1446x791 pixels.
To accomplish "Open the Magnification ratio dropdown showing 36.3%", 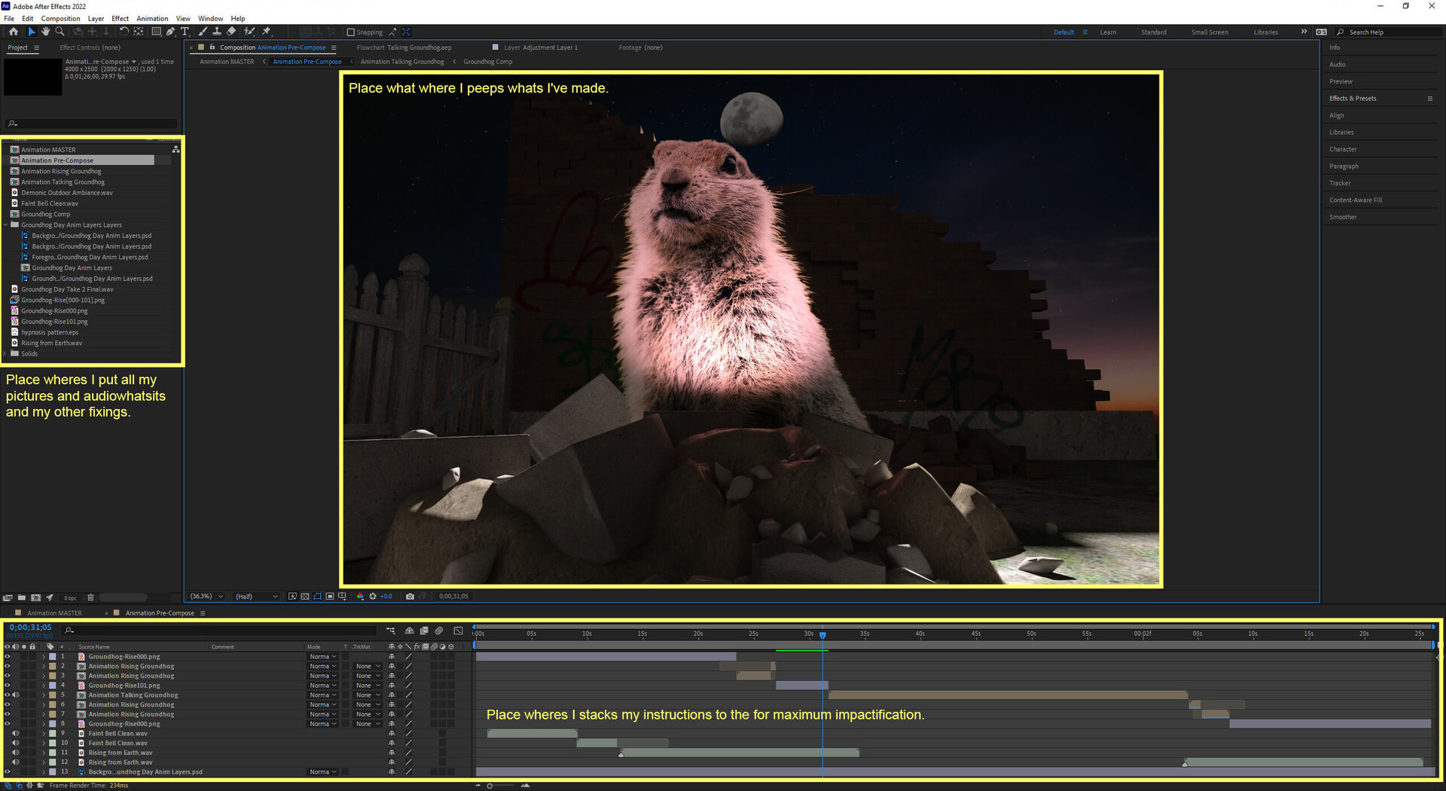I will tap(204, 596).
